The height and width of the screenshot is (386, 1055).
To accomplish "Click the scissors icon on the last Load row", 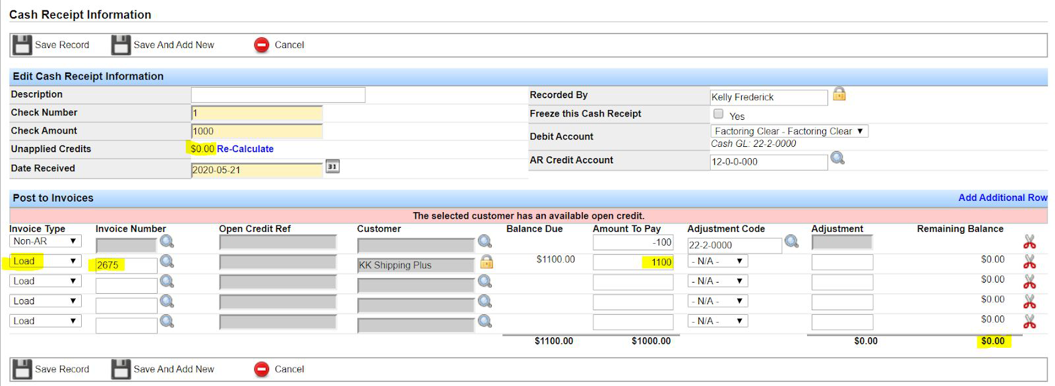I will pos(1029,321).
